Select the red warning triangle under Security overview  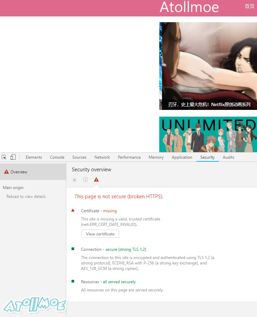click(x=96, y=179)
